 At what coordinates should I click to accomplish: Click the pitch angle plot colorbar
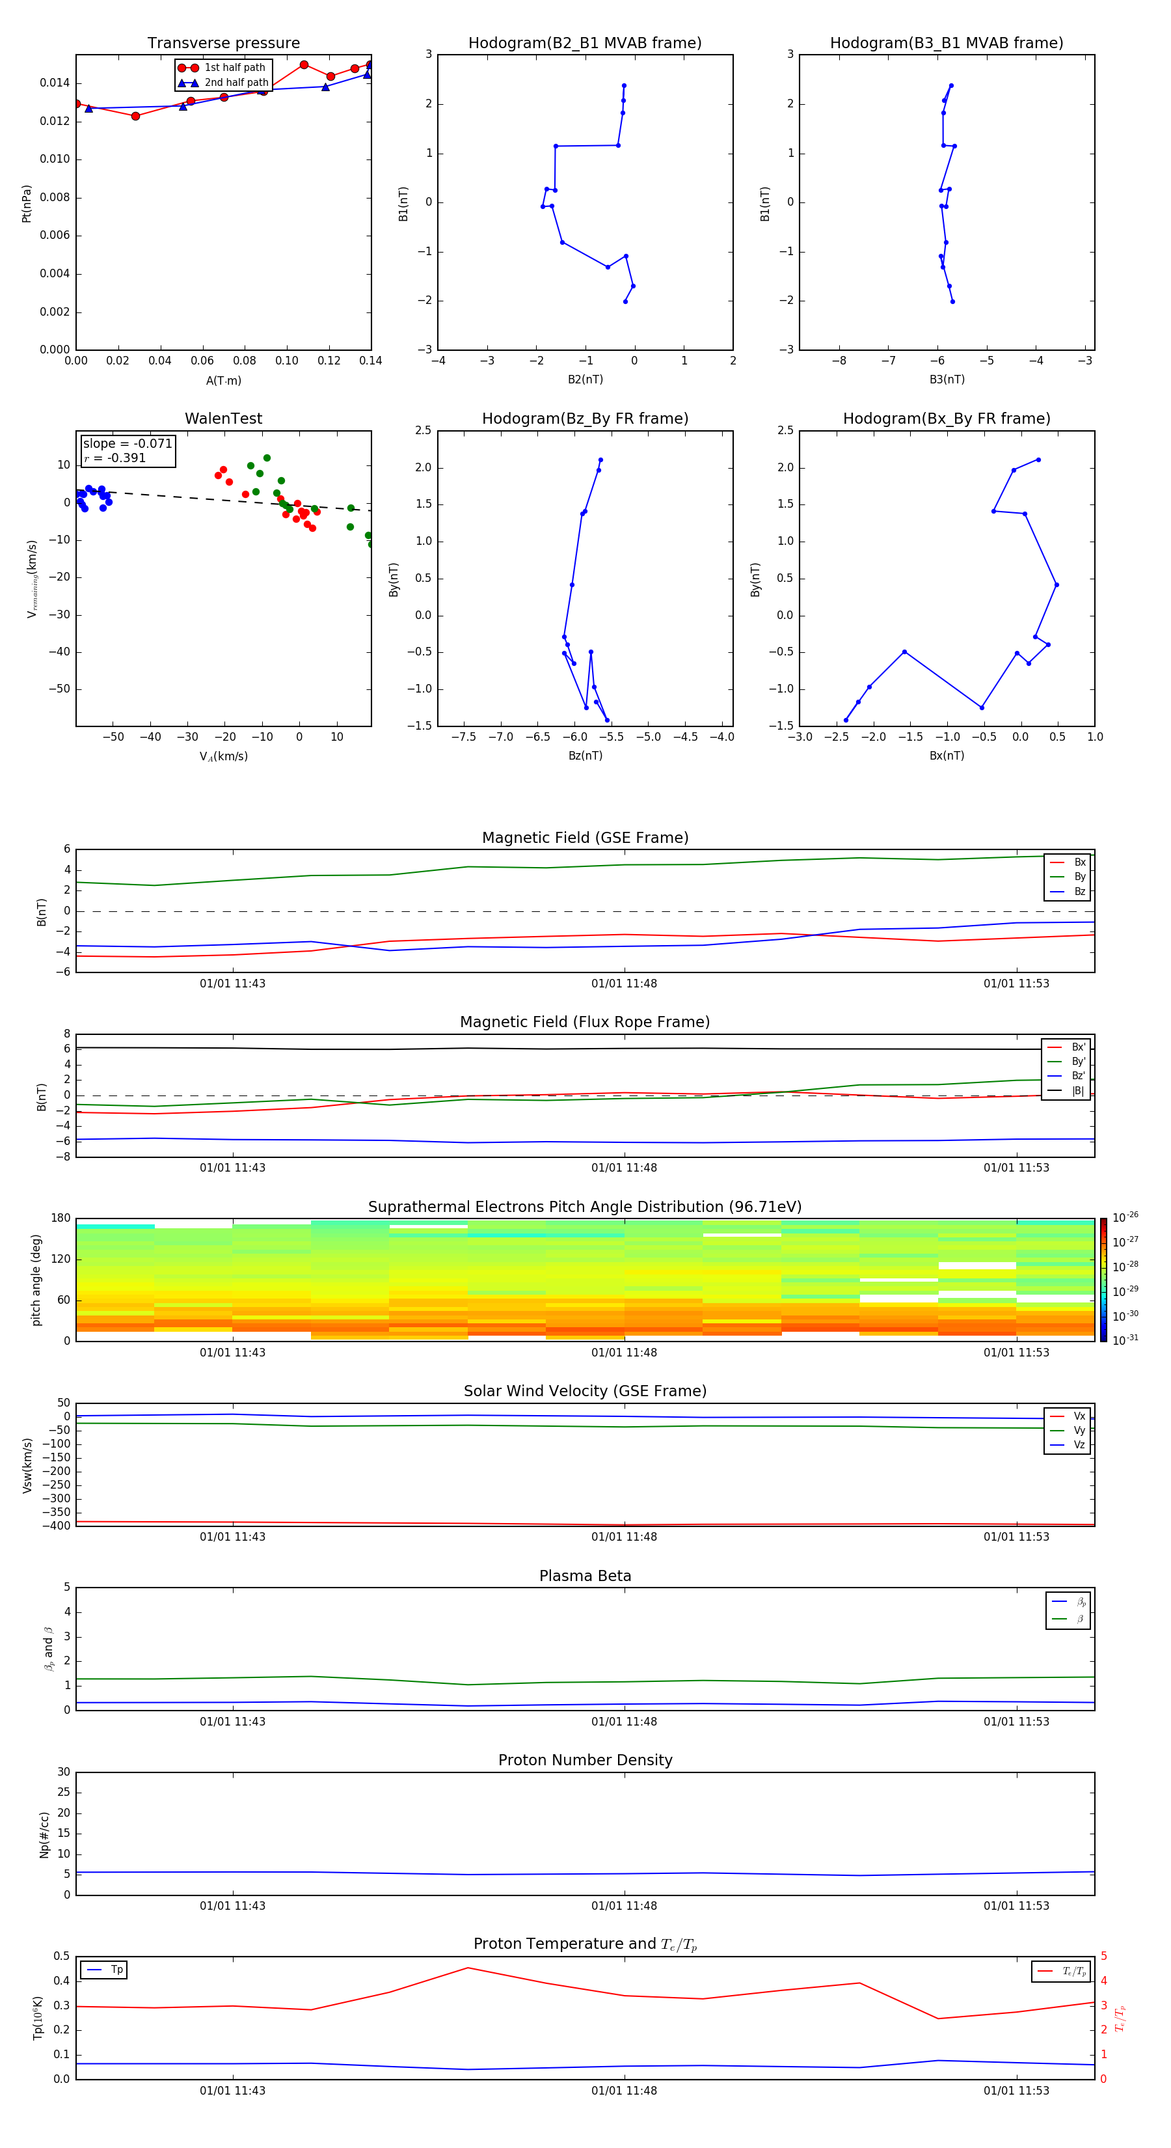1103,1280
